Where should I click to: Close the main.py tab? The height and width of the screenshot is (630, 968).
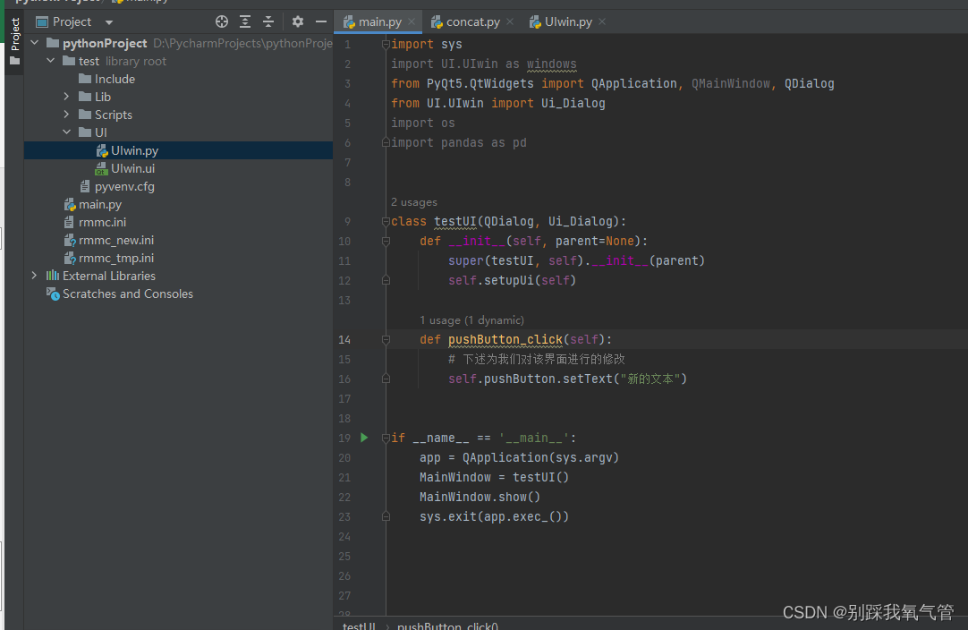pyautogui.click(x=412, y=21)
